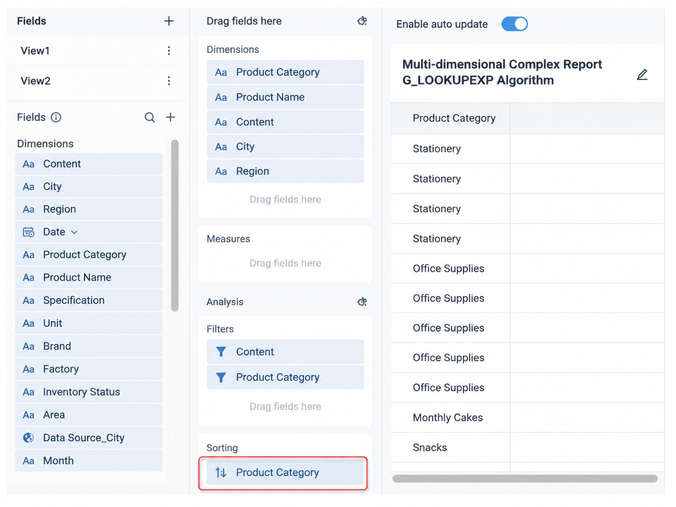This screenshot has width=676, height=507.
Task: Select the Region field in the left Fields list
Action: pyautogui.click(x=89, y=209)
